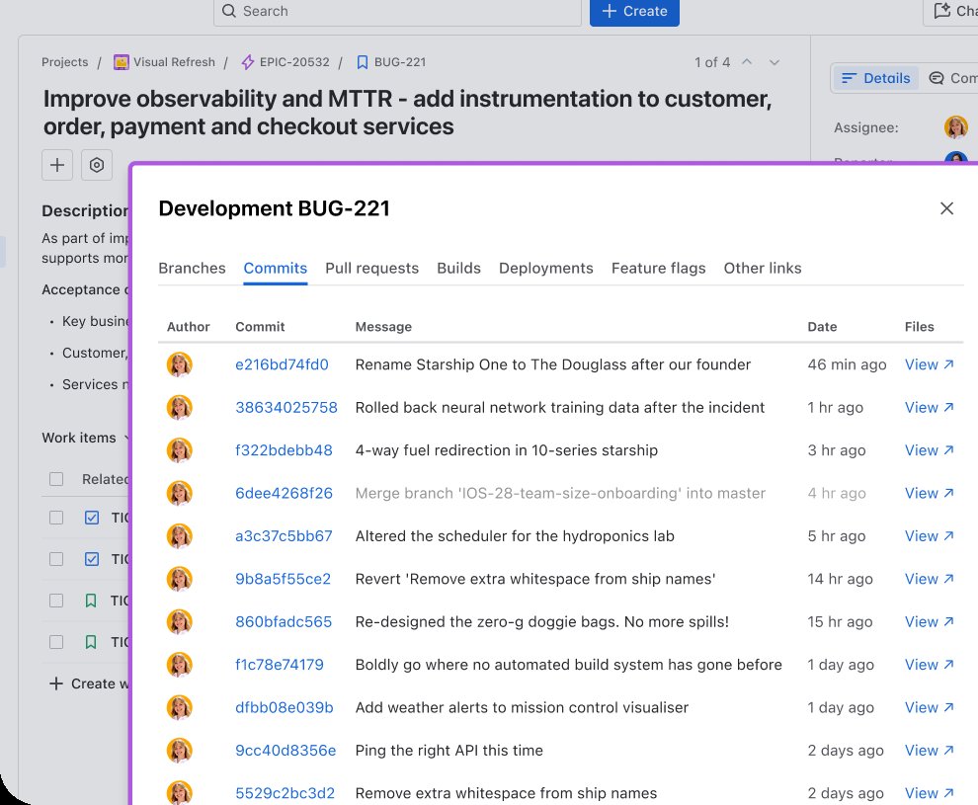
Task: Click the green bookmark icon in fourth work item row
Action: tap(91, 642)
